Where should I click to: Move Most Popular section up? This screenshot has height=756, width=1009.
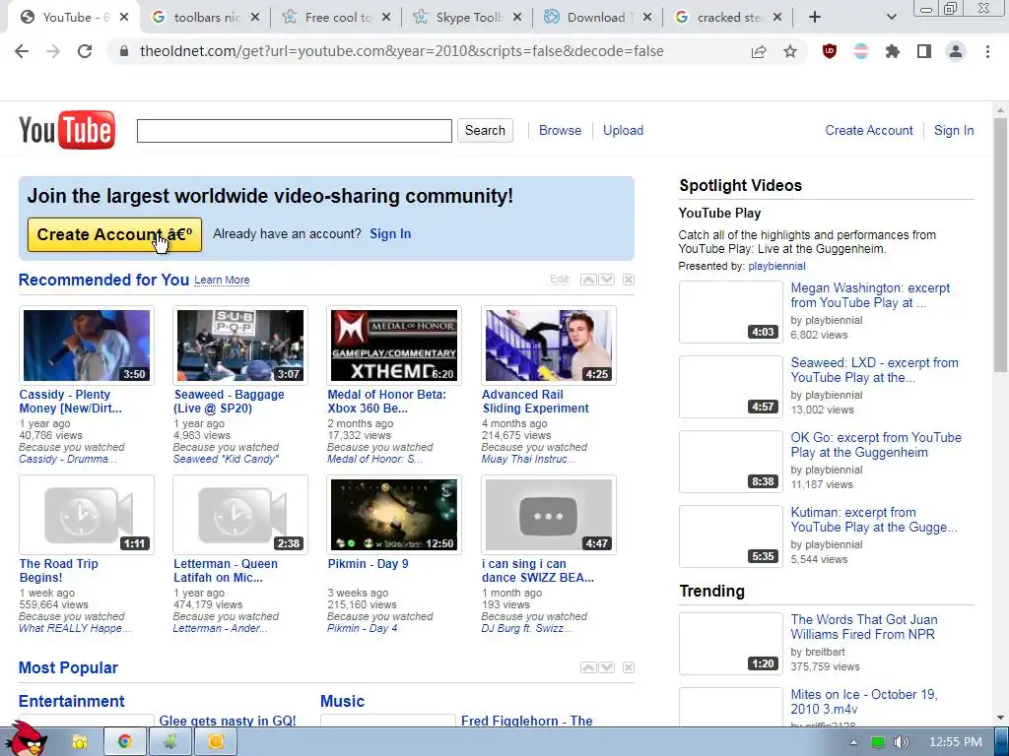point(588,667)
